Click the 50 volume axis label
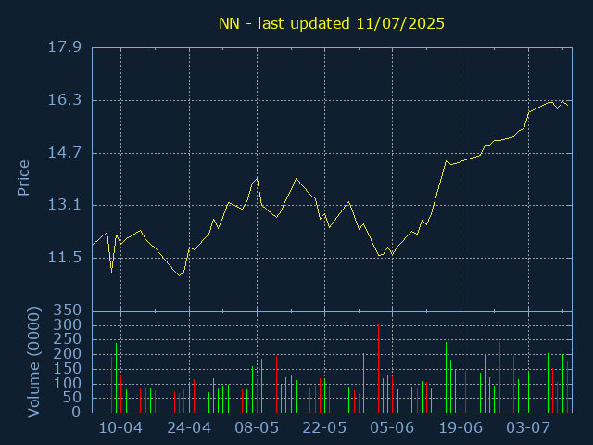The height and width of the screenshot is (445, 593). [72, 398]
